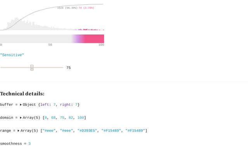248x155 pixels.
Task: Click the buffer left property
Action: point(47,105)
